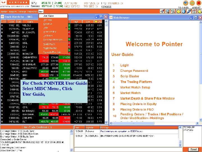Viewport: 202px width, 152px height.
Task: Select Disclaimer in the Misc menu
Action: click(53, 35)
